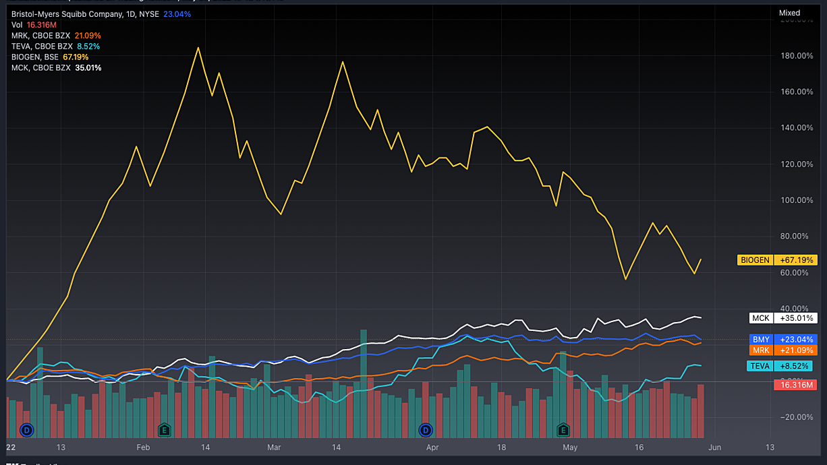Select the MRK, CBOE BZX legend row
The height and width of the screenshot is (465, 827).
[57, 35]
